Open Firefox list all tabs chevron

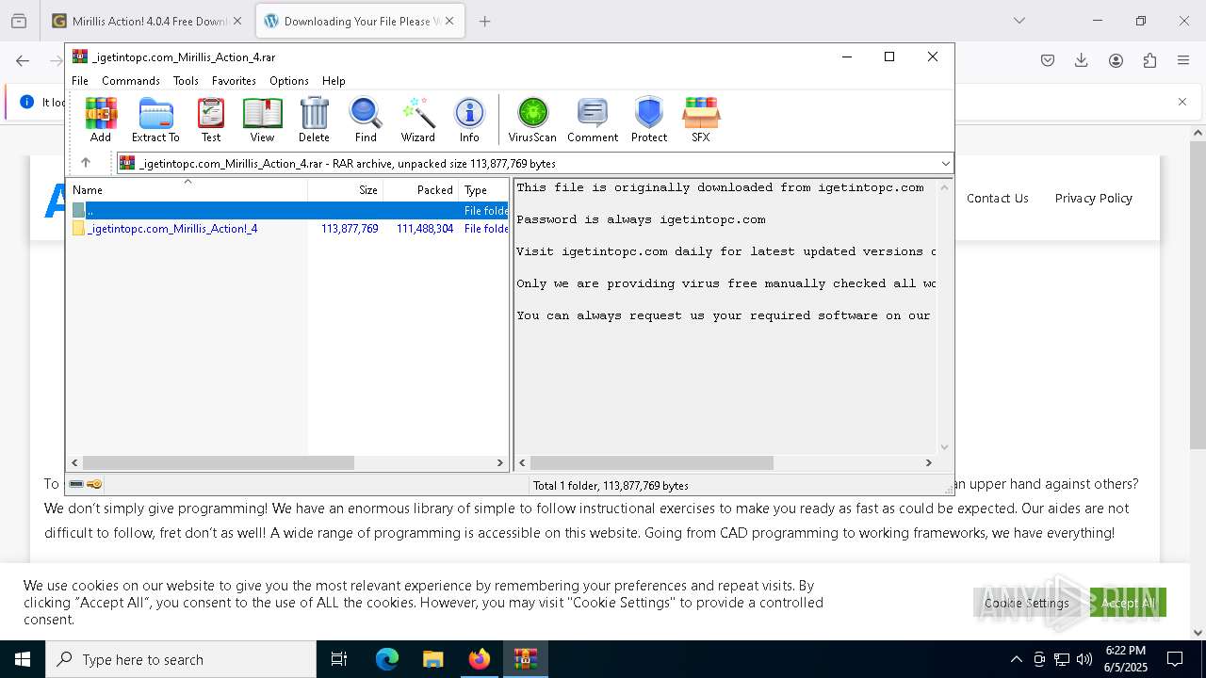coord(1019,21)
